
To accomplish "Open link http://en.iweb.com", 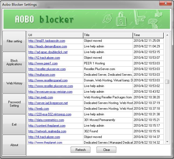I will pyautogui.click(x=41, y=97).
